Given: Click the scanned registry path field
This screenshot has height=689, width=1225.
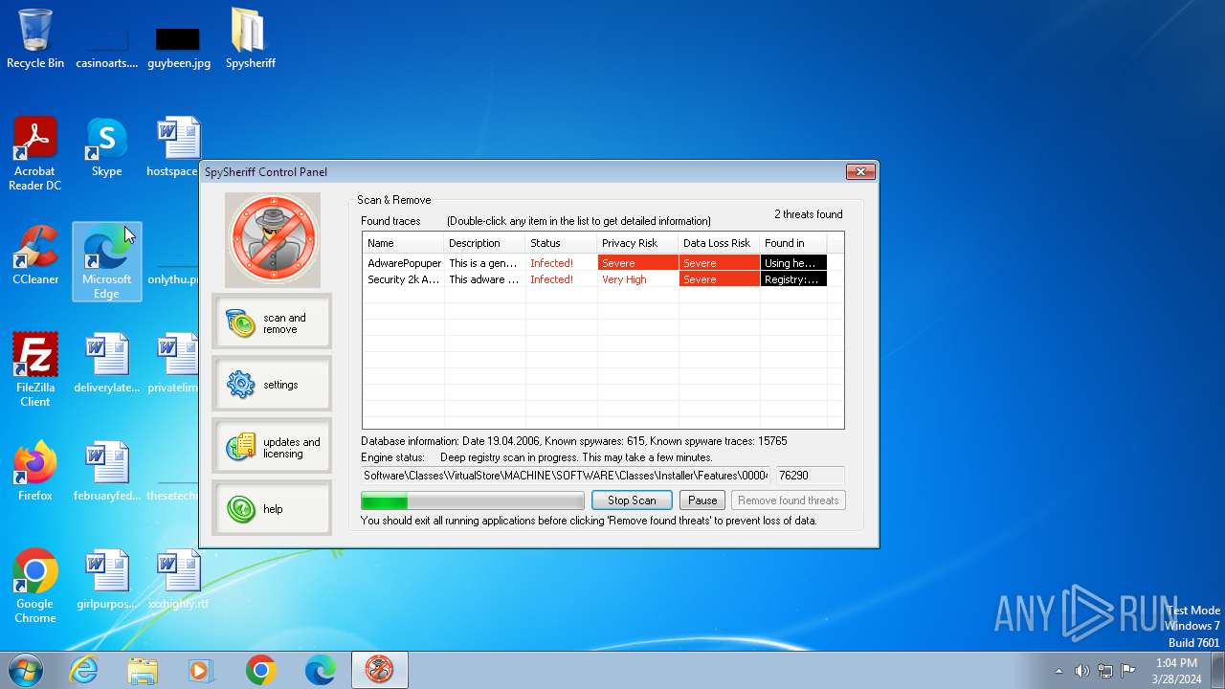Looking at the screenshot, I should (566, 476).
